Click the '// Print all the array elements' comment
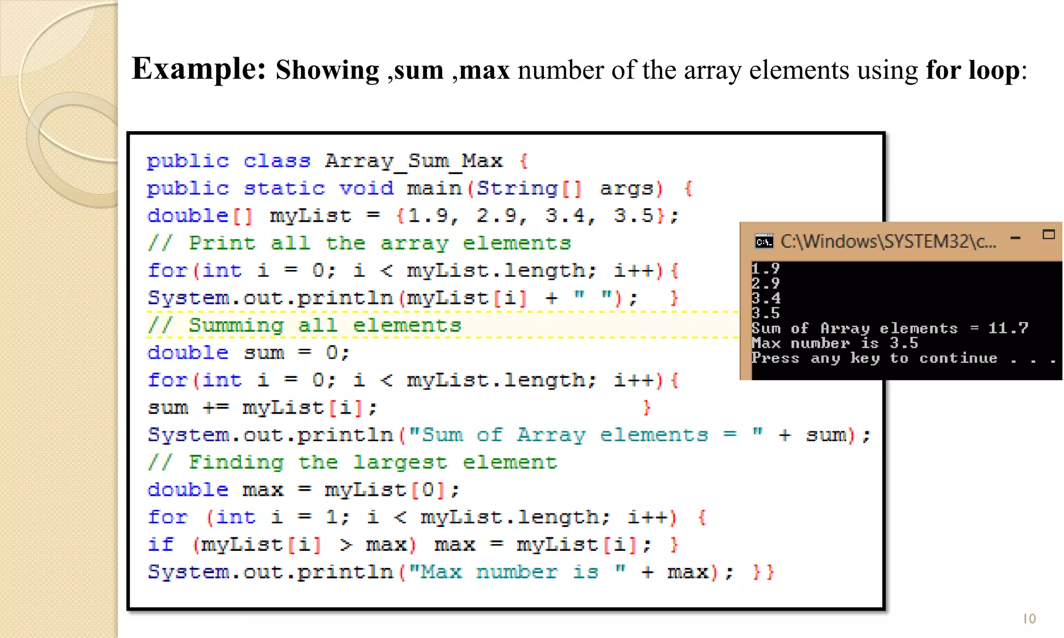This screenshot has height=638, width=1064. tap(360, 243)
